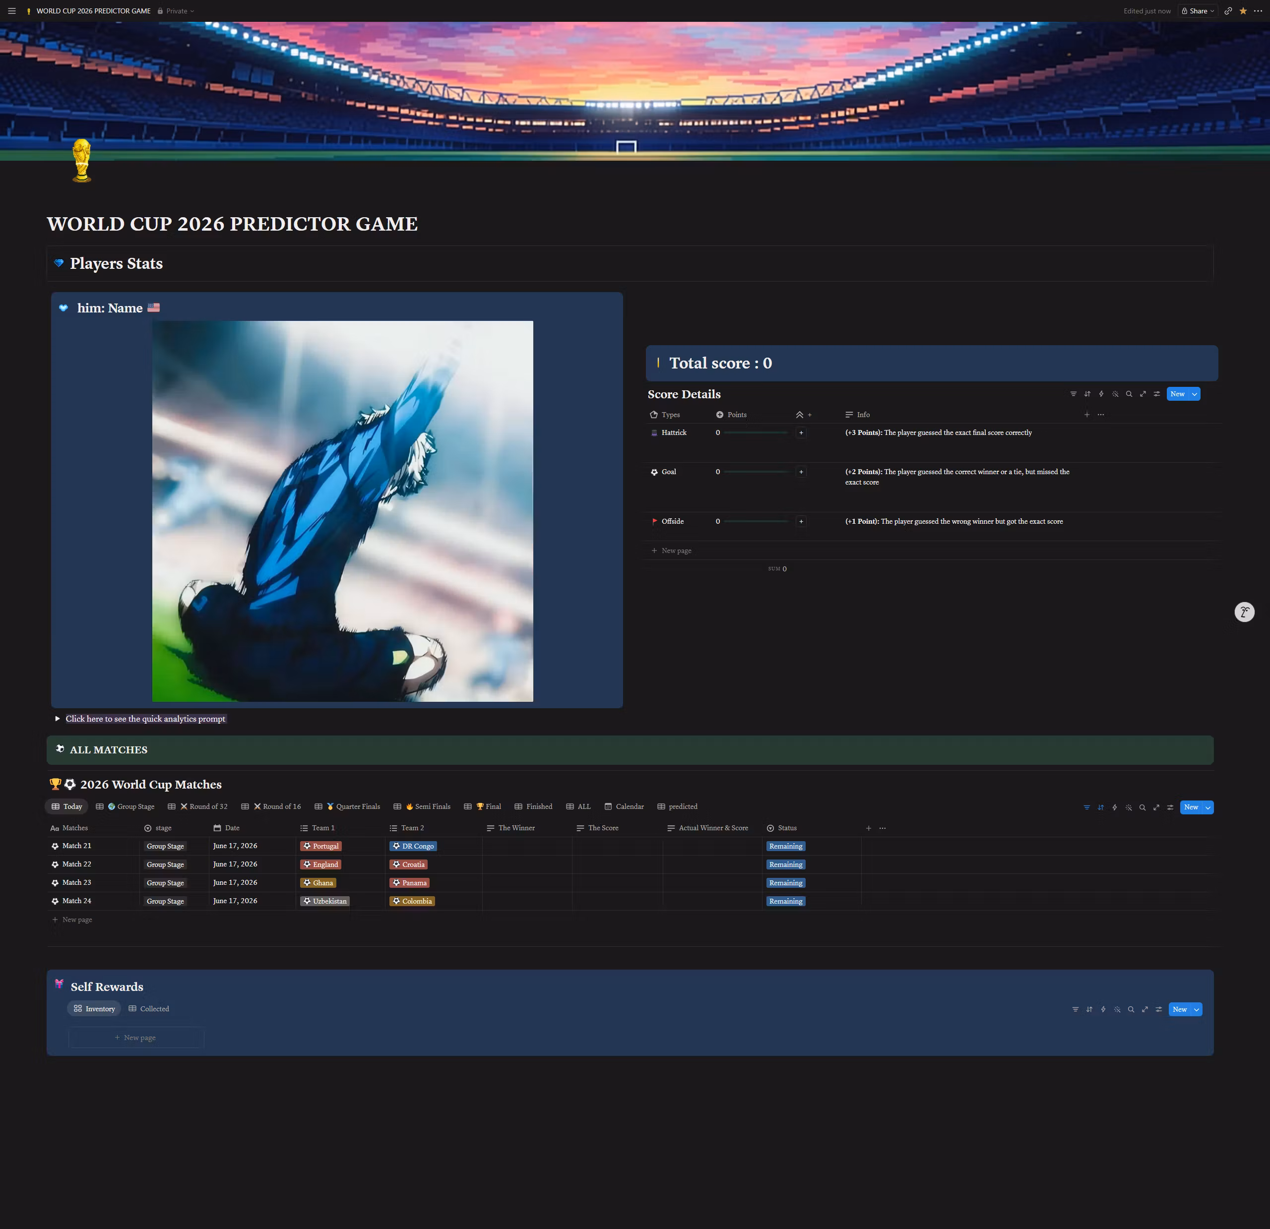Click New button in World Cup Matches
The height and width of the screenshot is (1229, 1270).
click(x=1191, y=807)
